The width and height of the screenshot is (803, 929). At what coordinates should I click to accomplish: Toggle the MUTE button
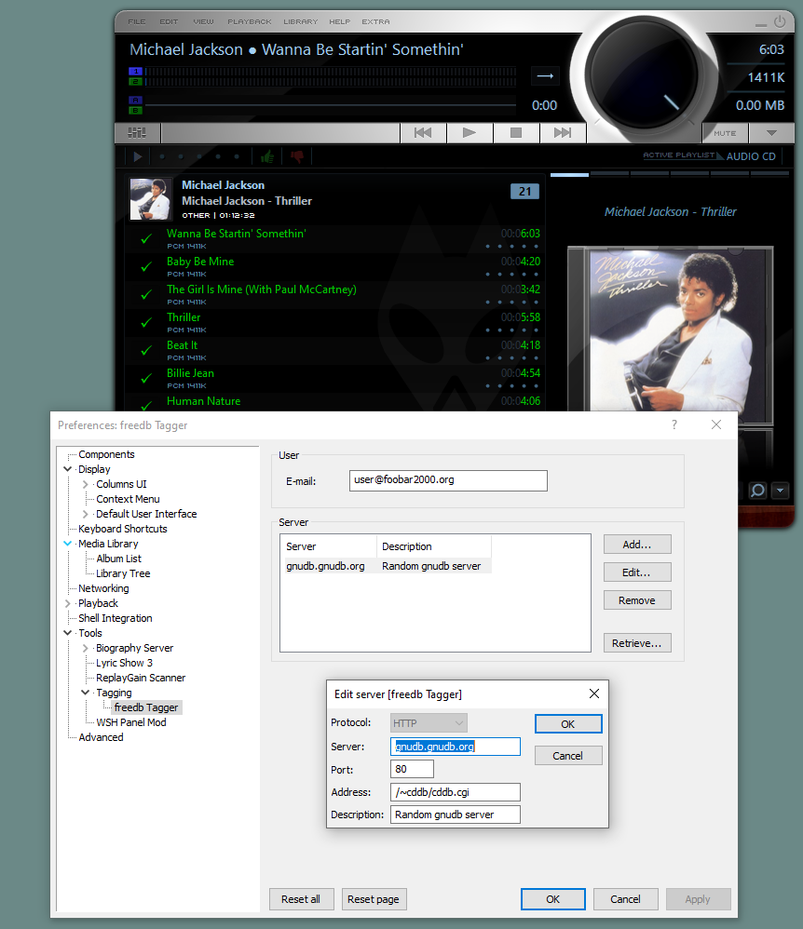(725, 133)
